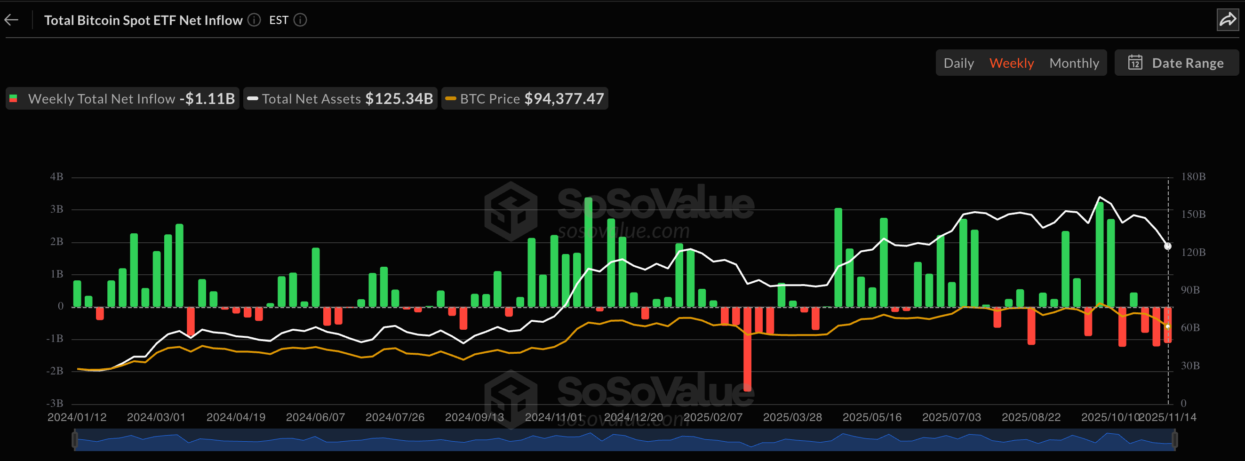Image resolution: width=1245 pixels, height=461 pixels.
Task: Click the calendar icon inside Date Range button
Action: 1136,63
